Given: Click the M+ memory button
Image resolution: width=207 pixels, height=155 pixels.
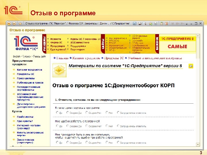Looking at the screenshot, I should point(178,24).
